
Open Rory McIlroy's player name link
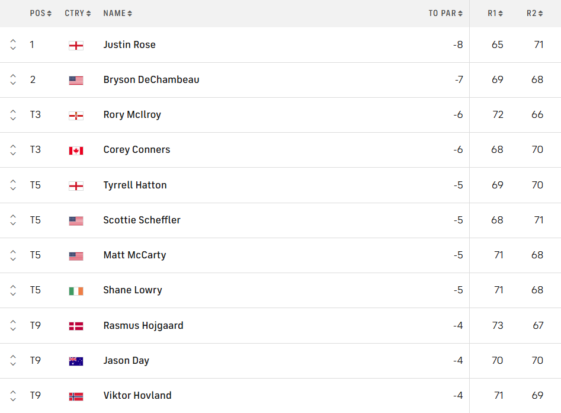132,114
